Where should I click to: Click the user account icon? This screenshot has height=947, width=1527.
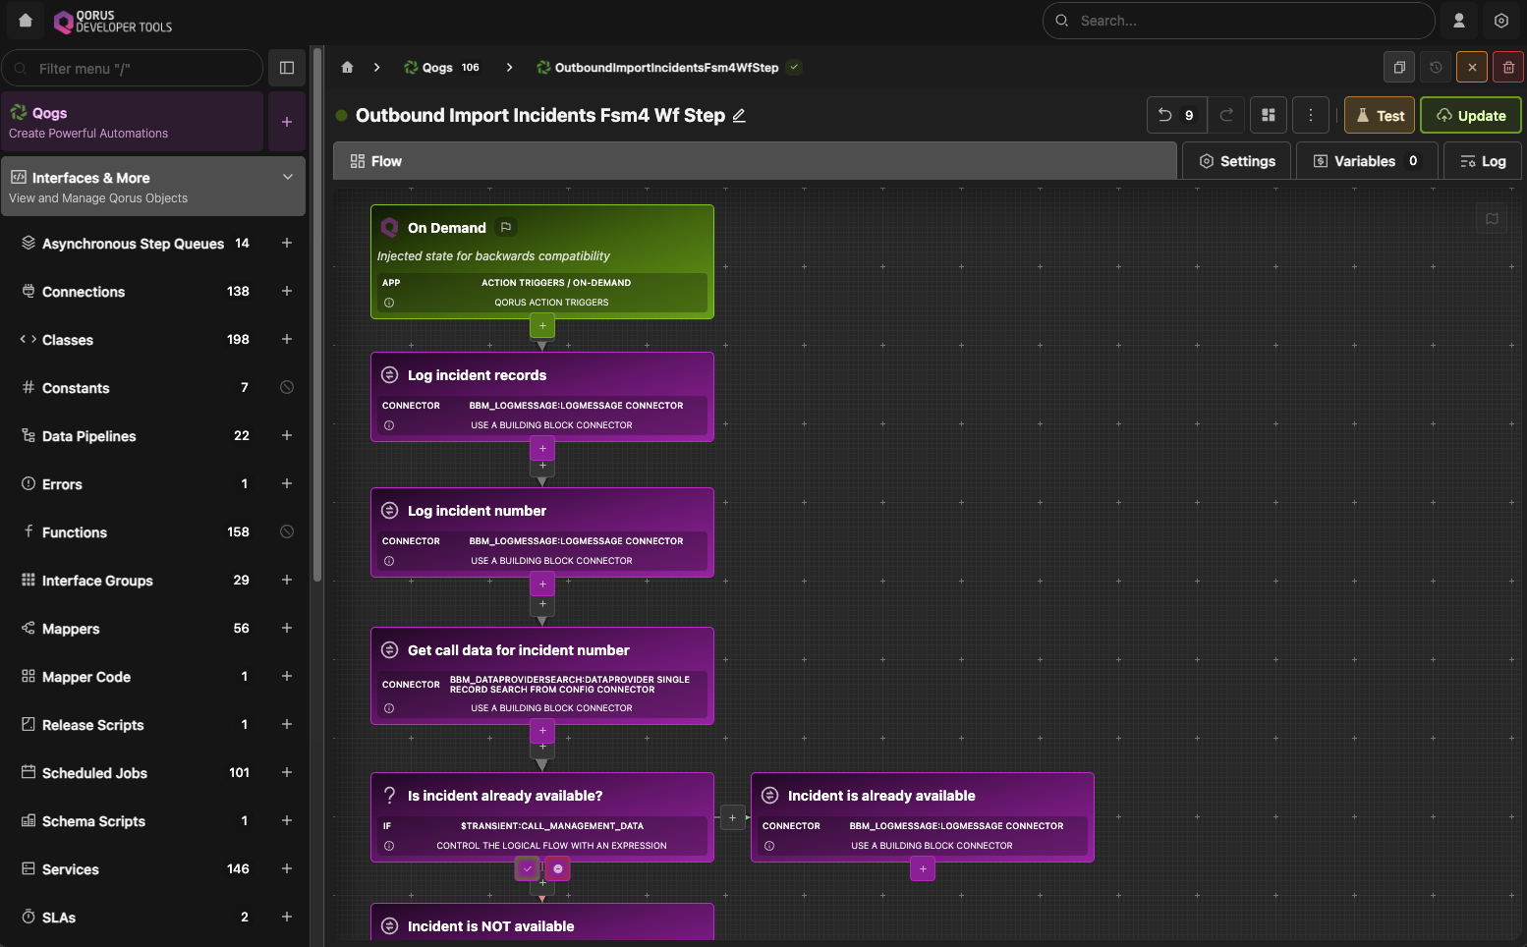(x=1459, y=21)
